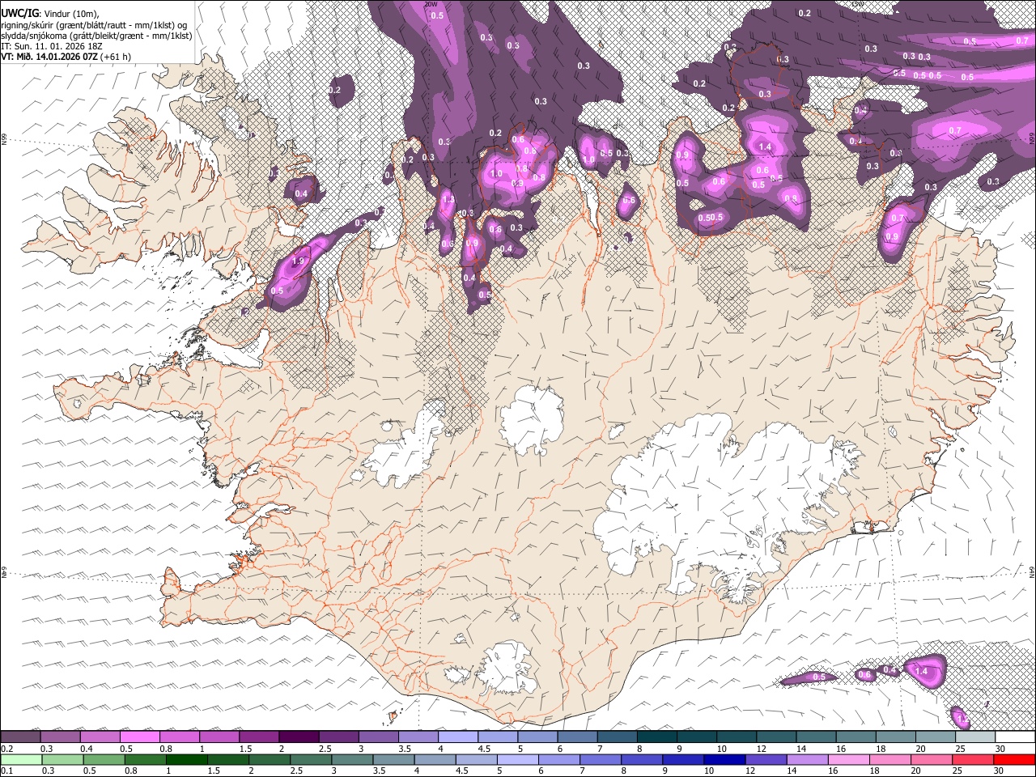Pick the dark teal top-row swatch between 8 and 9
This screenshot has width=1036, height=777.
click(x=656, y=737)
